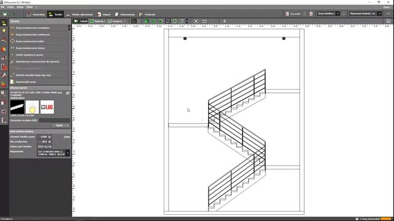Viewport: 394px width, 221px height.
Task: Switch to Producenci mode
Action: (147, 14)
